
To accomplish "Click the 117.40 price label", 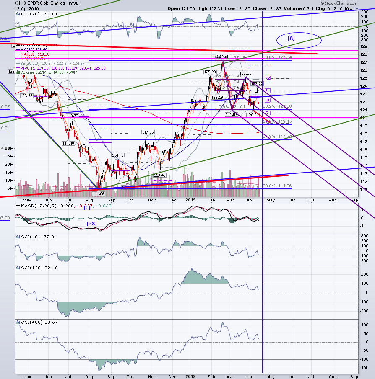I will pos(68,144).
